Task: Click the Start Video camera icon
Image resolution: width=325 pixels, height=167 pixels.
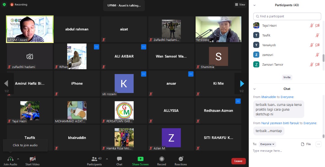Action: 32,159
